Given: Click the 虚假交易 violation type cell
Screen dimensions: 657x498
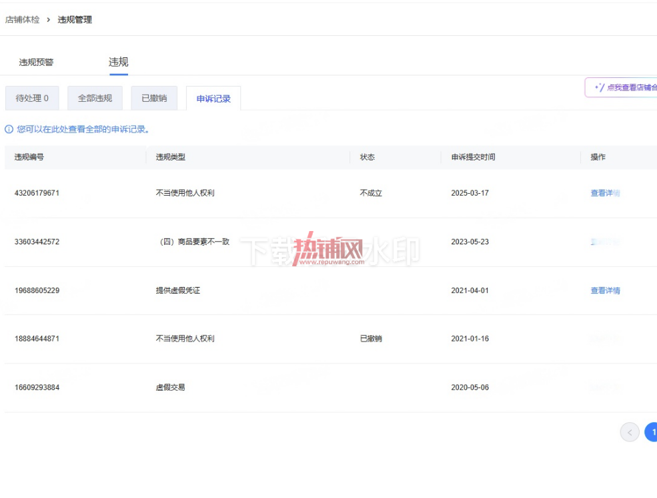Looking at the screenshot, I should pos(171,387).
